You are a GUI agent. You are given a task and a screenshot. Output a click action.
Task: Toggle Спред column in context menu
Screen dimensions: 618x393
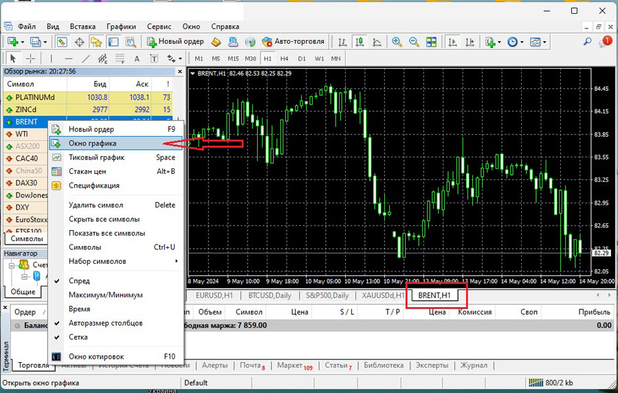pyautogui.click(x=79, y=281)
